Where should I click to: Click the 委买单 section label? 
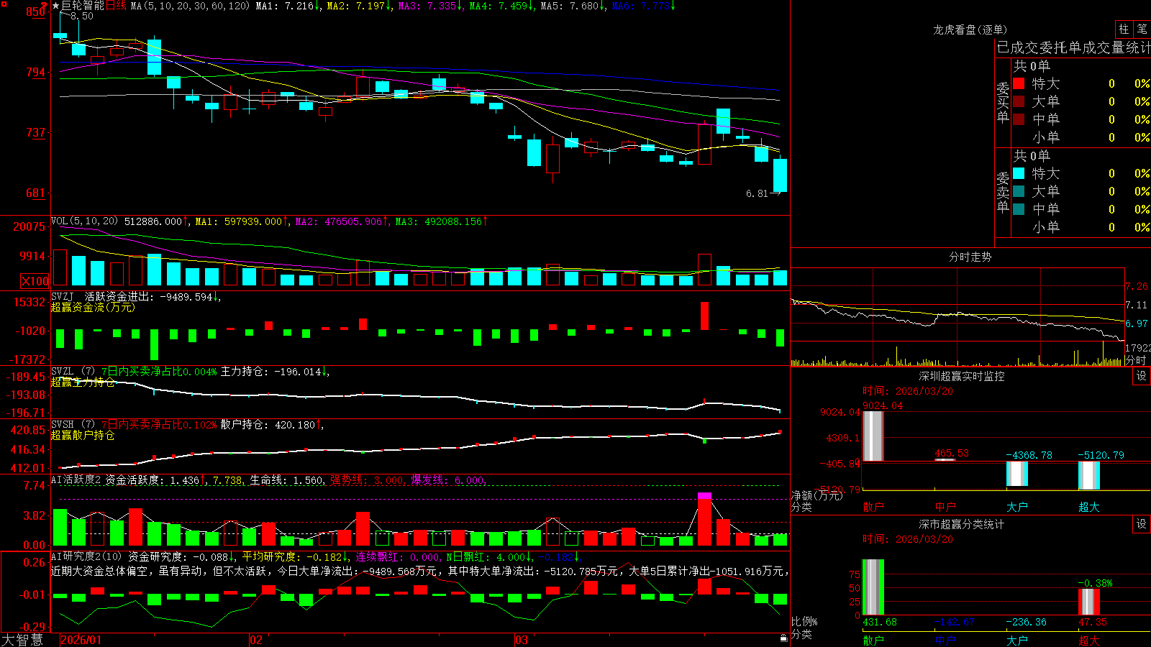point(1003,102)
